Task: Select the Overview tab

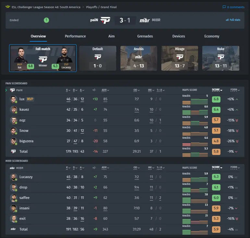Action: (38, 36)
